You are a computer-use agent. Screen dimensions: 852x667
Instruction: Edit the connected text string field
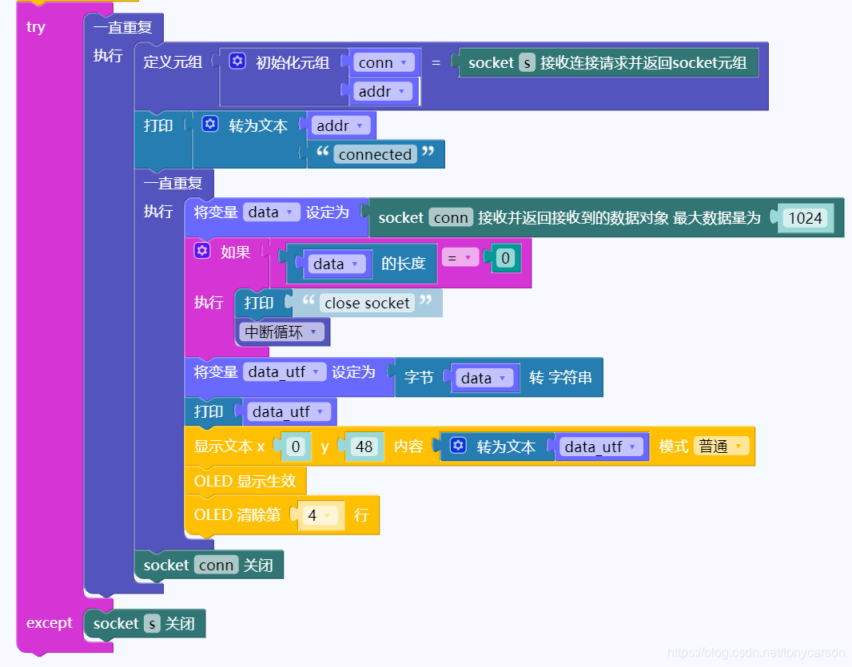pos(375,153)
